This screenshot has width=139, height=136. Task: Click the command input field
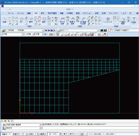click(x=90, y=128)
